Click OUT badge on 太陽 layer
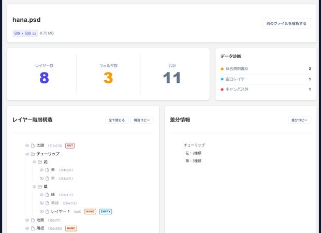Screen dimensions: 321x233 click(x=70, y=145)
